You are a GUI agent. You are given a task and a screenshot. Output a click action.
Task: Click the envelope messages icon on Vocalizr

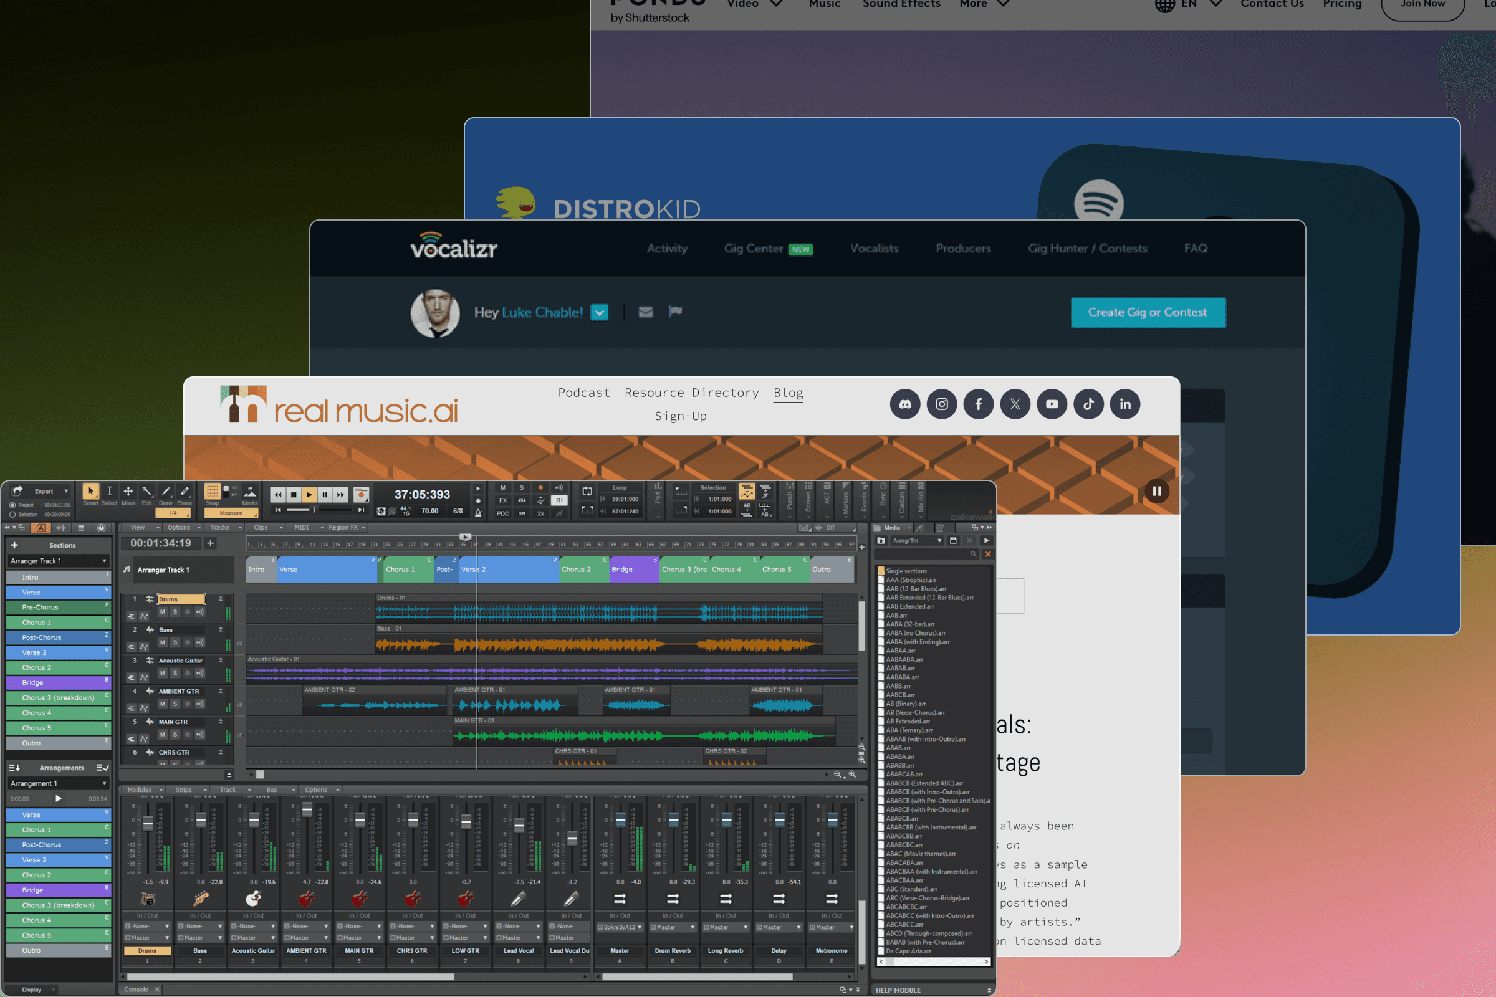pyautogui.click(x=646, y=312)
